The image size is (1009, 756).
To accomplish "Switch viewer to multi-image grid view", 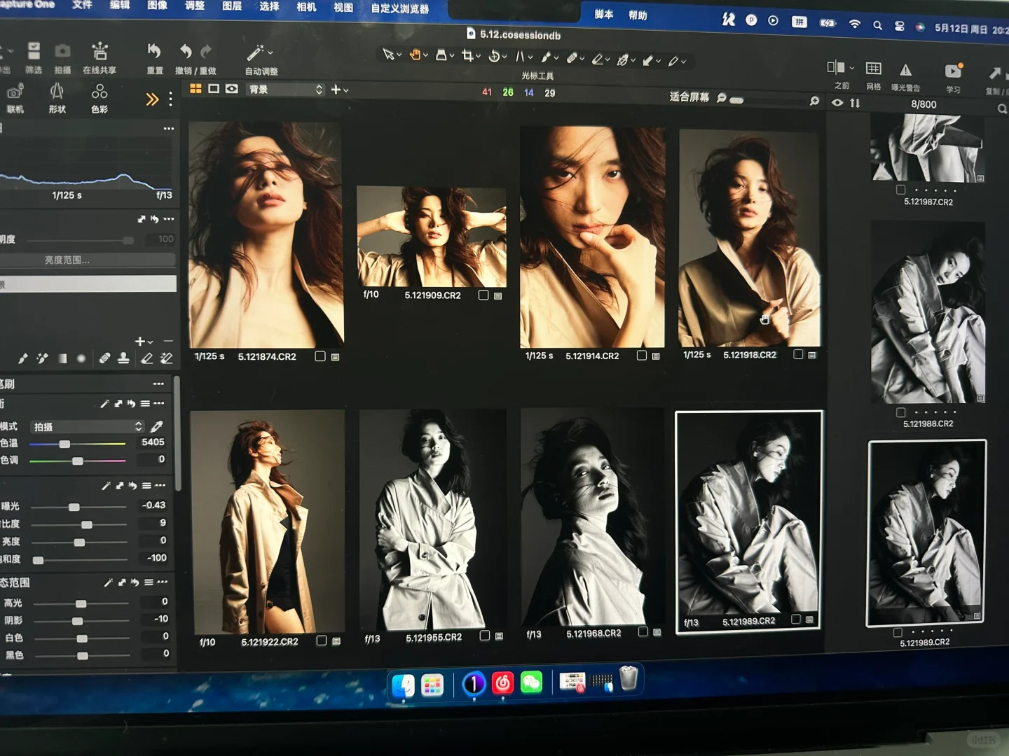I will click(x=195, y=89).
